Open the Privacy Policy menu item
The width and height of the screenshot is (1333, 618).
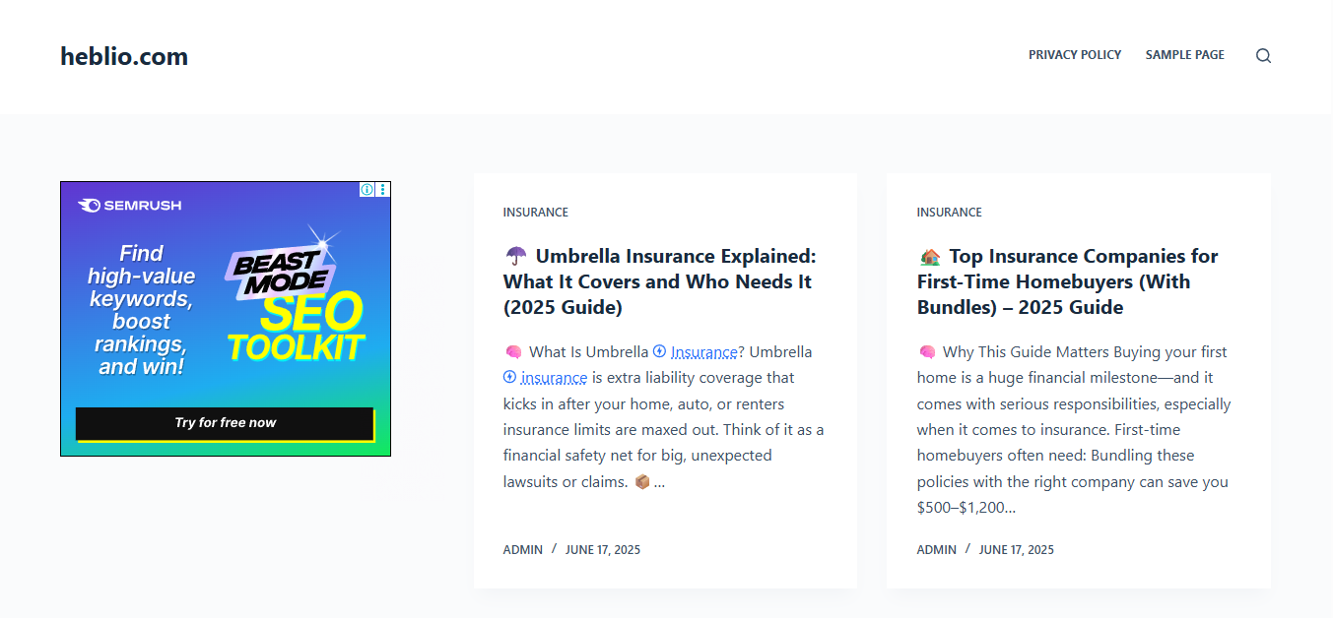[1075, 55]
